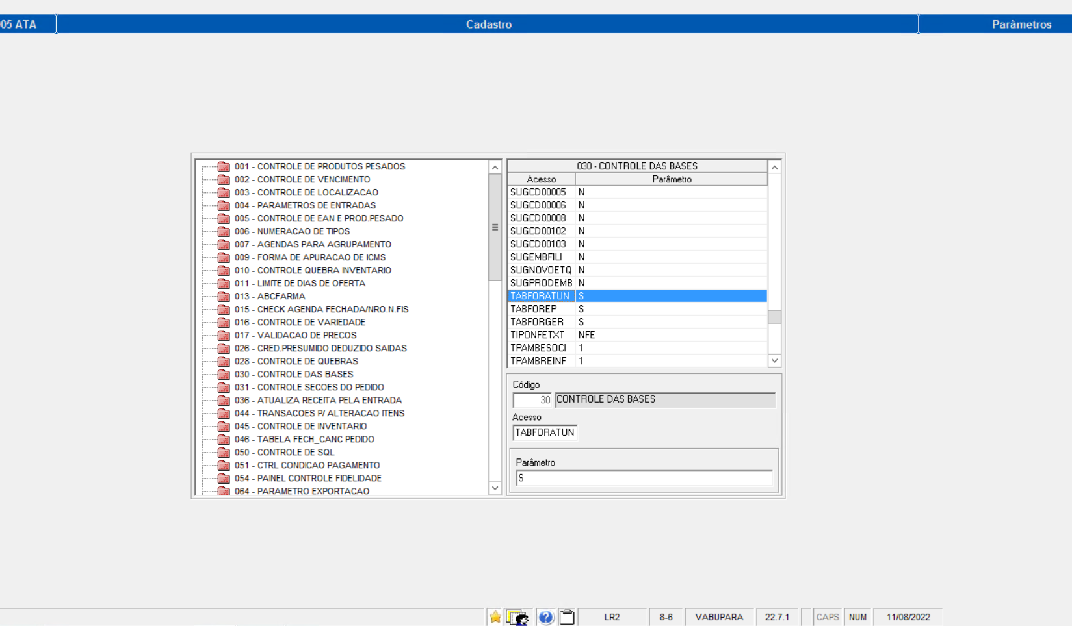Click scroll down arrow of parameter grid

coord(774,361)
